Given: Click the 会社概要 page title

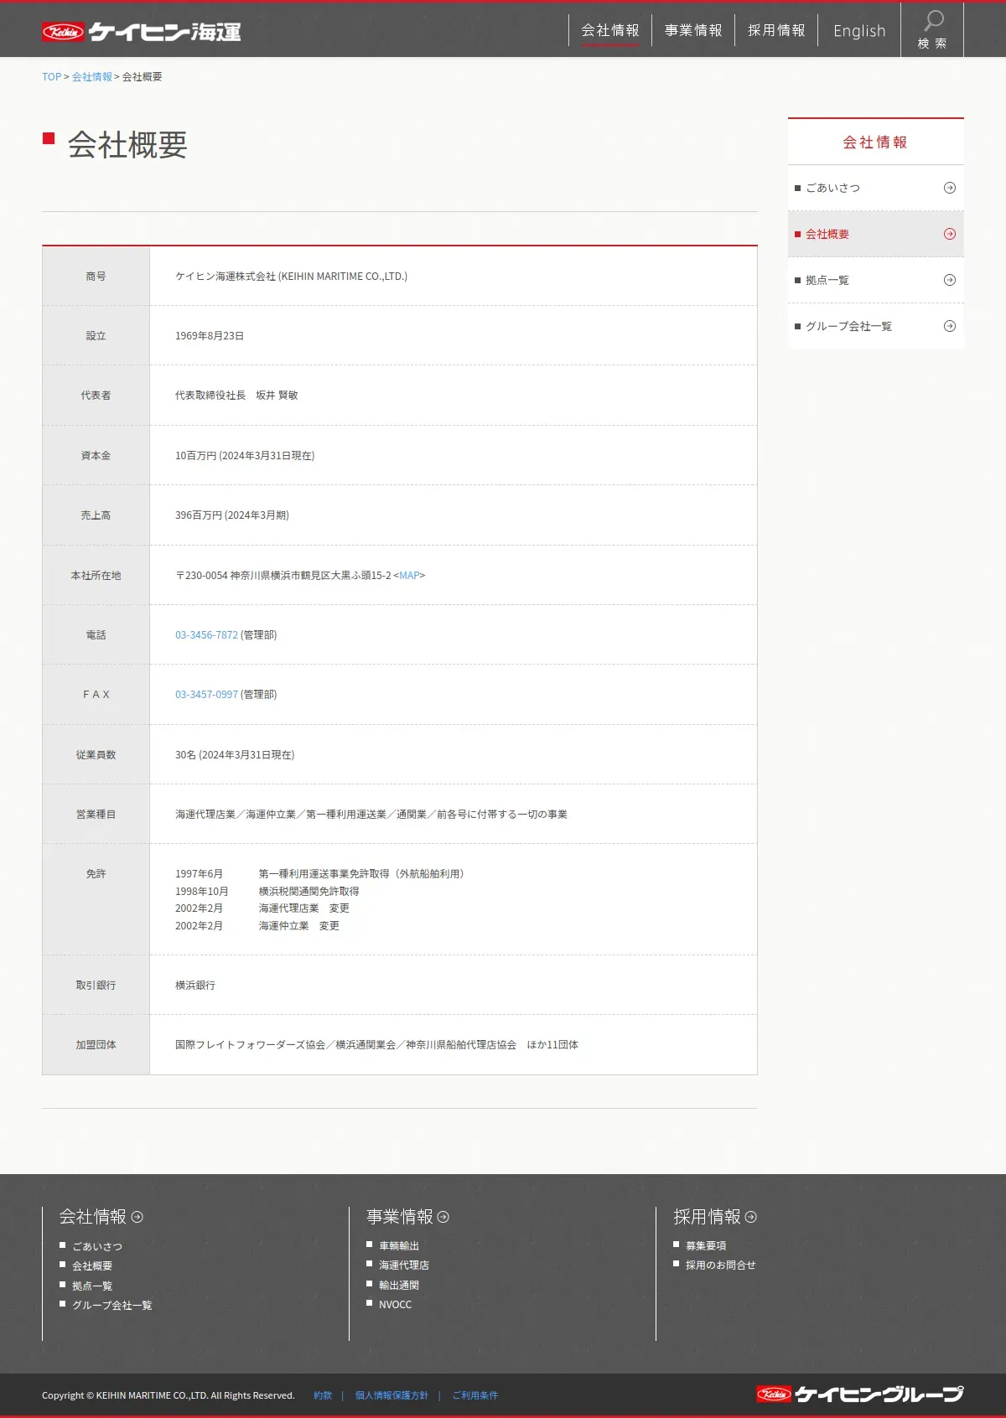Looking at the screenshot, I should (x=127, y=145).
